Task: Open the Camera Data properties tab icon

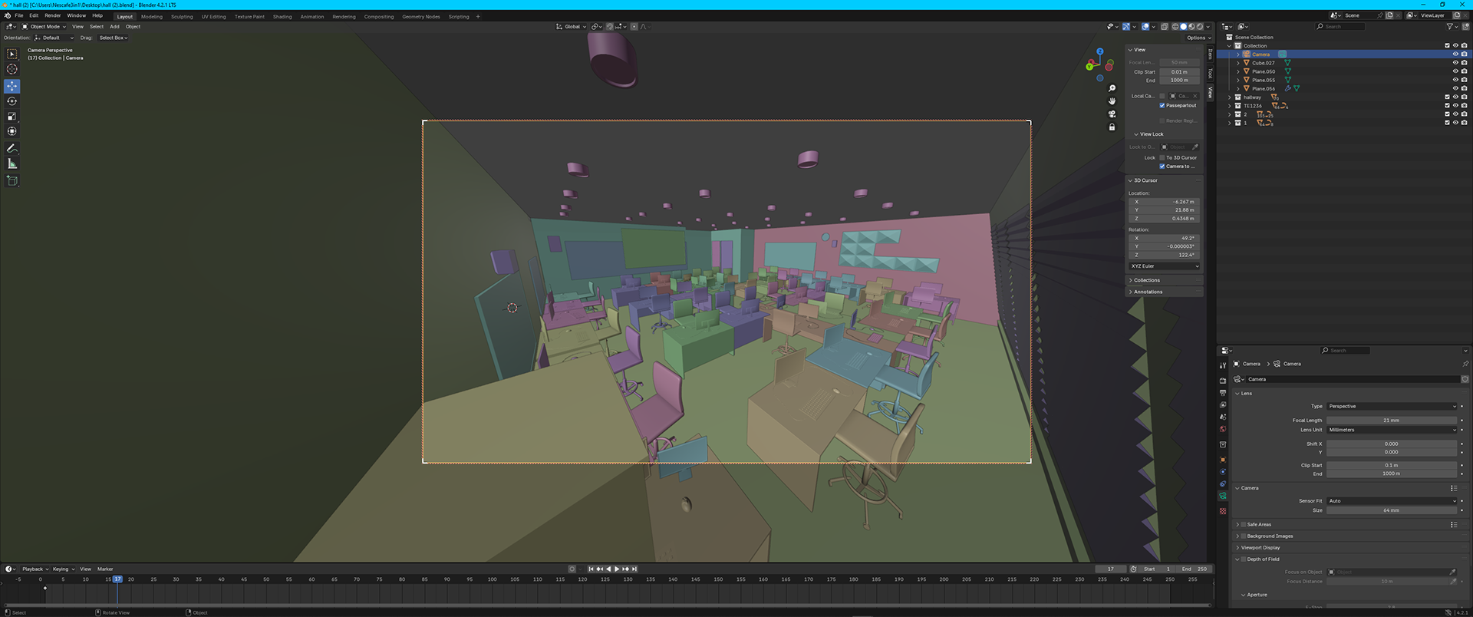Action: [1223, 497]
